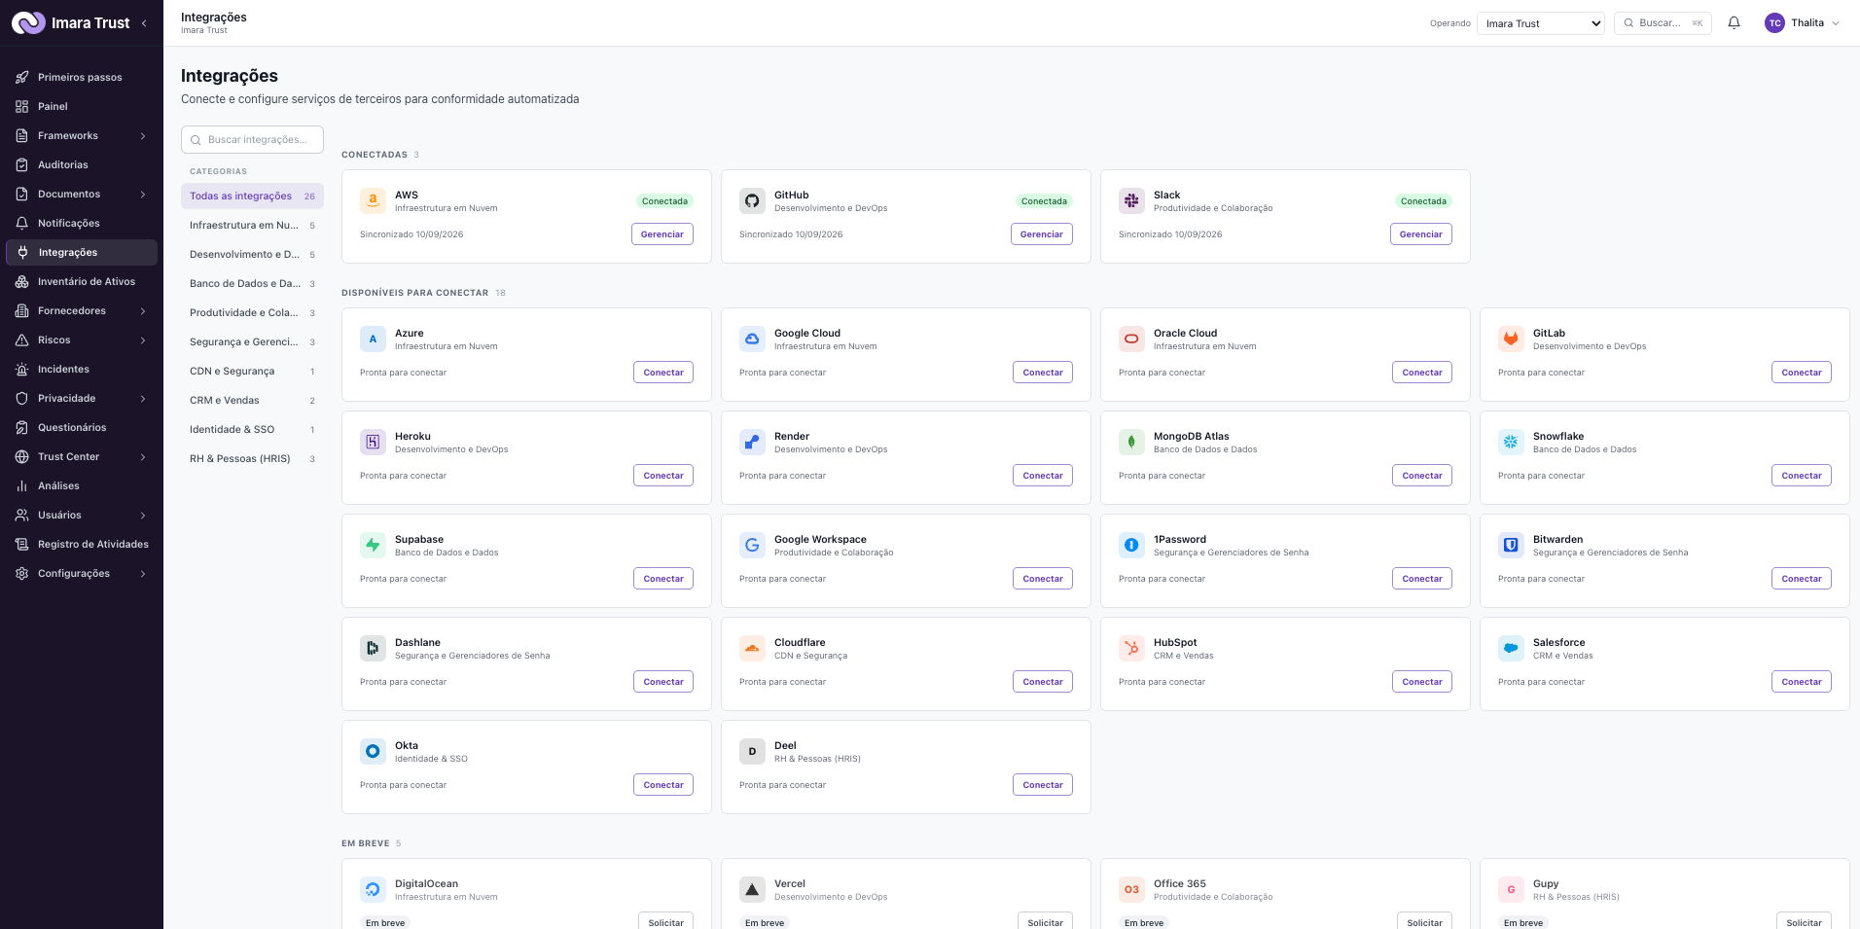Image resolution: width=1860 pixels, height=929 pixels.
Task: Click Solicitar on the DigitalOcean card
Action: tap(666, 922)
